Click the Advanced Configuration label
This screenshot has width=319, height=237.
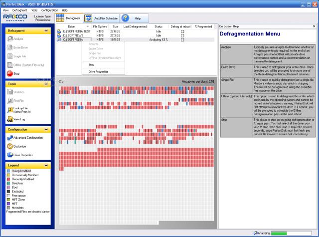pos(28,138)
